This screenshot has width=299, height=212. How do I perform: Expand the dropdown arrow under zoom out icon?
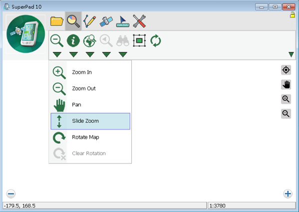pos(57,55)
